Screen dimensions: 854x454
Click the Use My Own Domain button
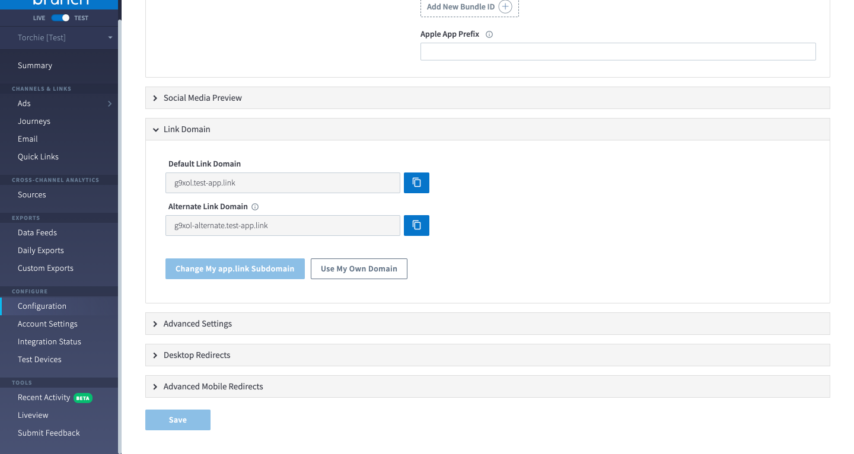point(359,268)
